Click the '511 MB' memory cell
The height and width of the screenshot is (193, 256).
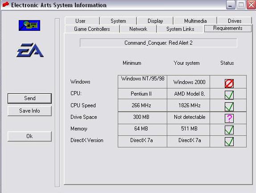tap(189, 130)
